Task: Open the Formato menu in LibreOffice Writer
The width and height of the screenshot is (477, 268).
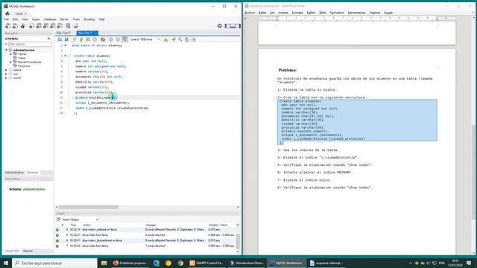Action: (x=297, y=13)
